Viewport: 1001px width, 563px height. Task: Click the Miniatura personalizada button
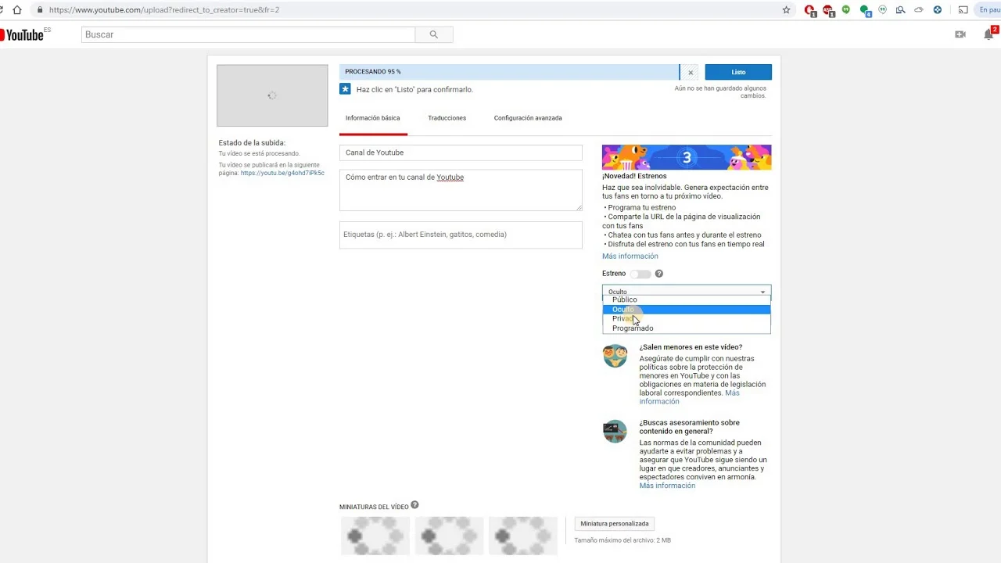click(x=614, y=524)
